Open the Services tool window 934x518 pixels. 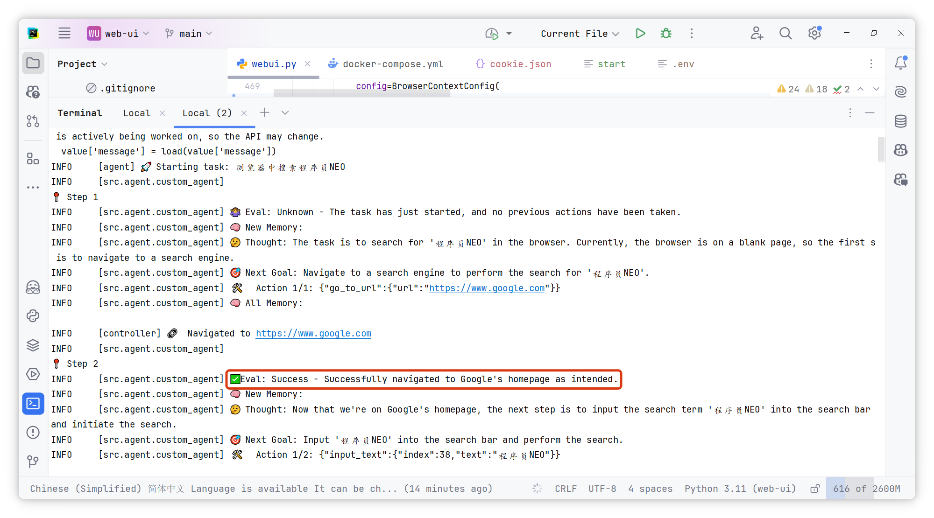33,374
